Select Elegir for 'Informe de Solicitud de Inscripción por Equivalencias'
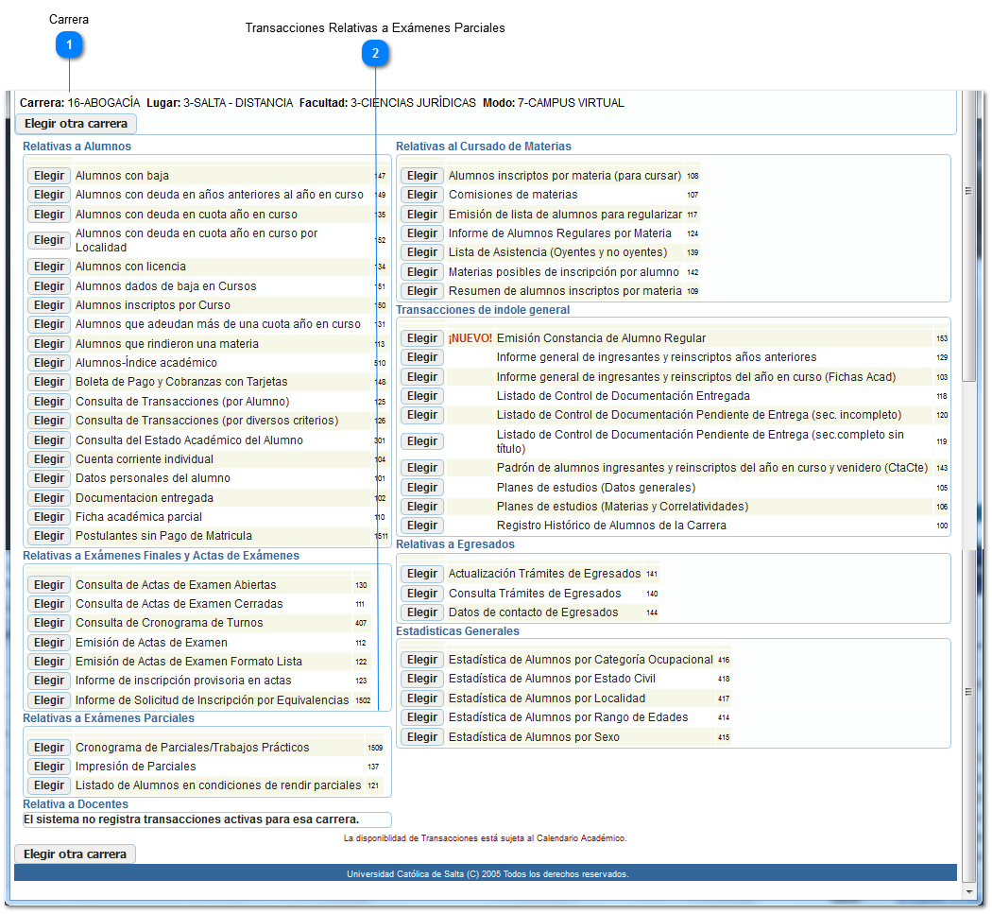The height and width of the screenshot is (914, 992). pyautogui.click(x=49, y=700)
